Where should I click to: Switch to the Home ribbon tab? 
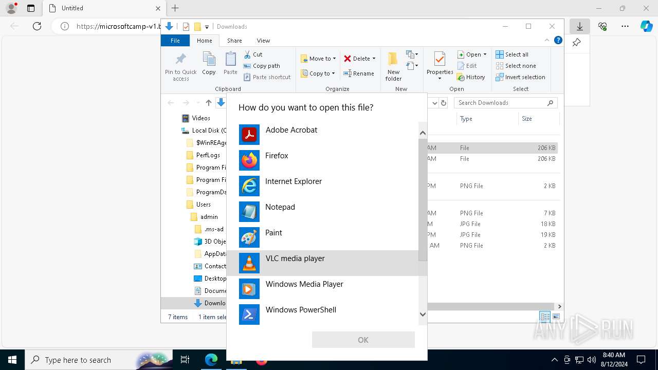coord(204,41)
